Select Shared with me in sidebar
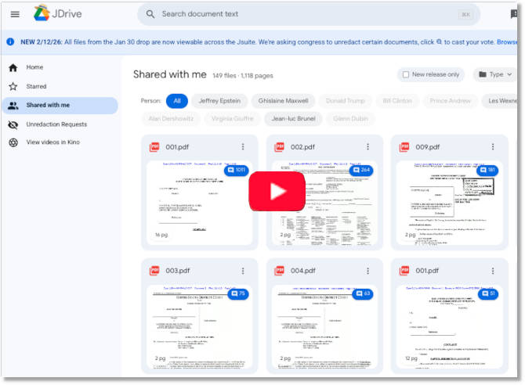The width and height of the screenshot is (525, 385). pos(60,106)
